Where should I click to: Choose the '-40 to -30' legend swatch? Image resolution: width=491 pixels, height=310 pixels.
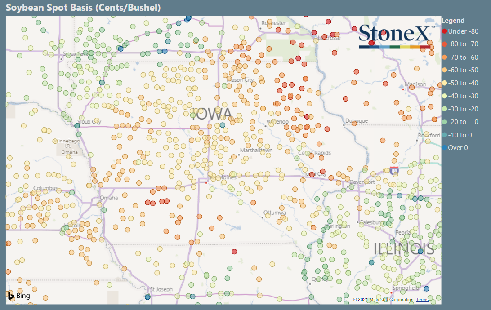[444, 96]
